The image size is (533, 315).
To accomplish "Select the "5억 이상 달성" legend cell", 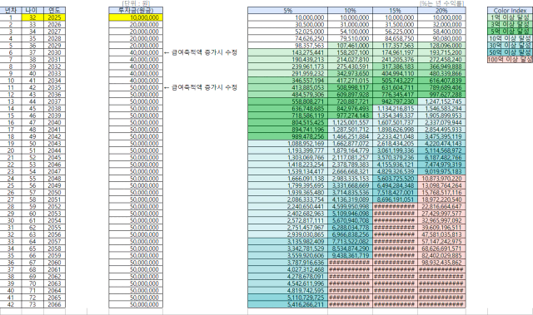I will point(510,32).
